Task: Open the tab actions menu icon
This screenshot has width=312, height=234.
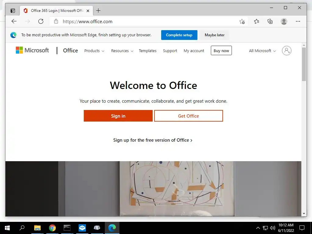Action: coord(13,11)
